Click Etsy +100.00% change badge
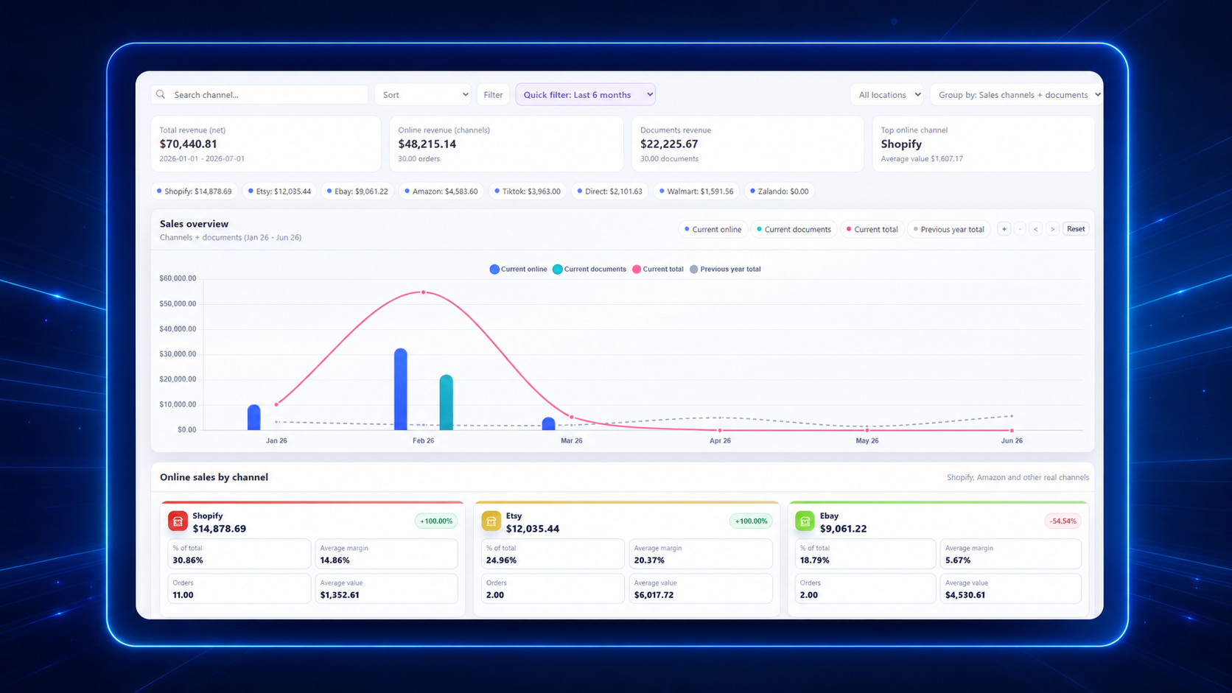This screenshot has height=693, width=1232. pyautogui.click(x=751, y=521)
